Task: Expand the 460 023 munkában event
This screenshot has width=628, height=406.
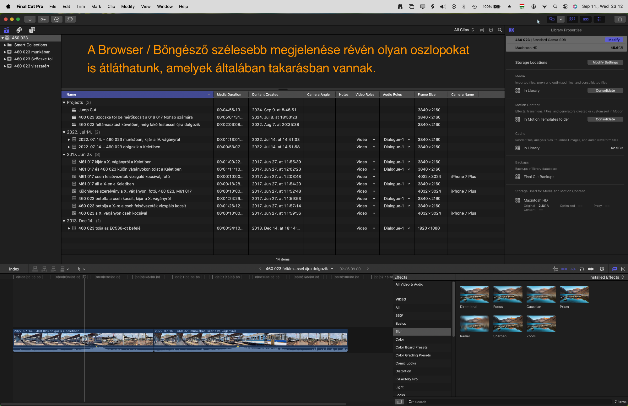Action: tap(5, 52)
